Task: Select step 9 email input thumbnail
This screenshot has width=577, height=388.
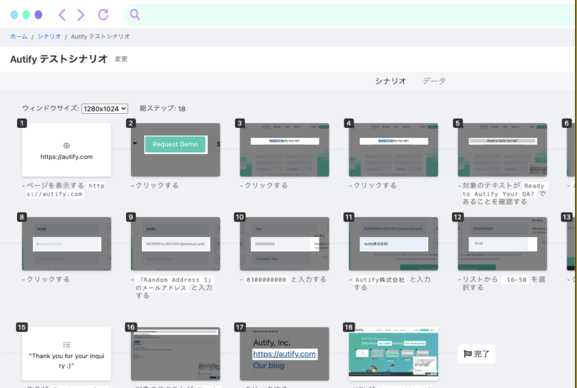Action: click(176, 244)
